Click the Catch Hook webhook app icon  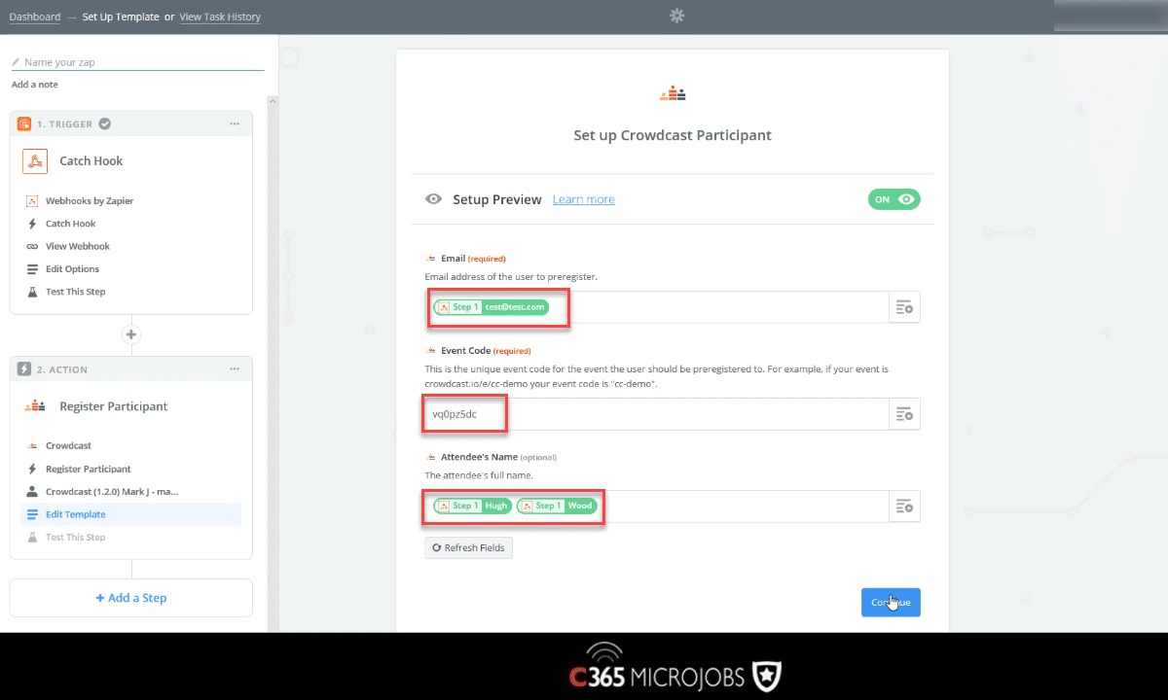pos(35,161)
